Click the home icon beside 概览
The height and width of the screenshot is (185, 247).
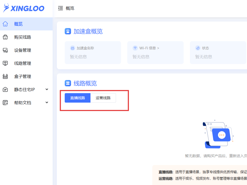(5, 24)
